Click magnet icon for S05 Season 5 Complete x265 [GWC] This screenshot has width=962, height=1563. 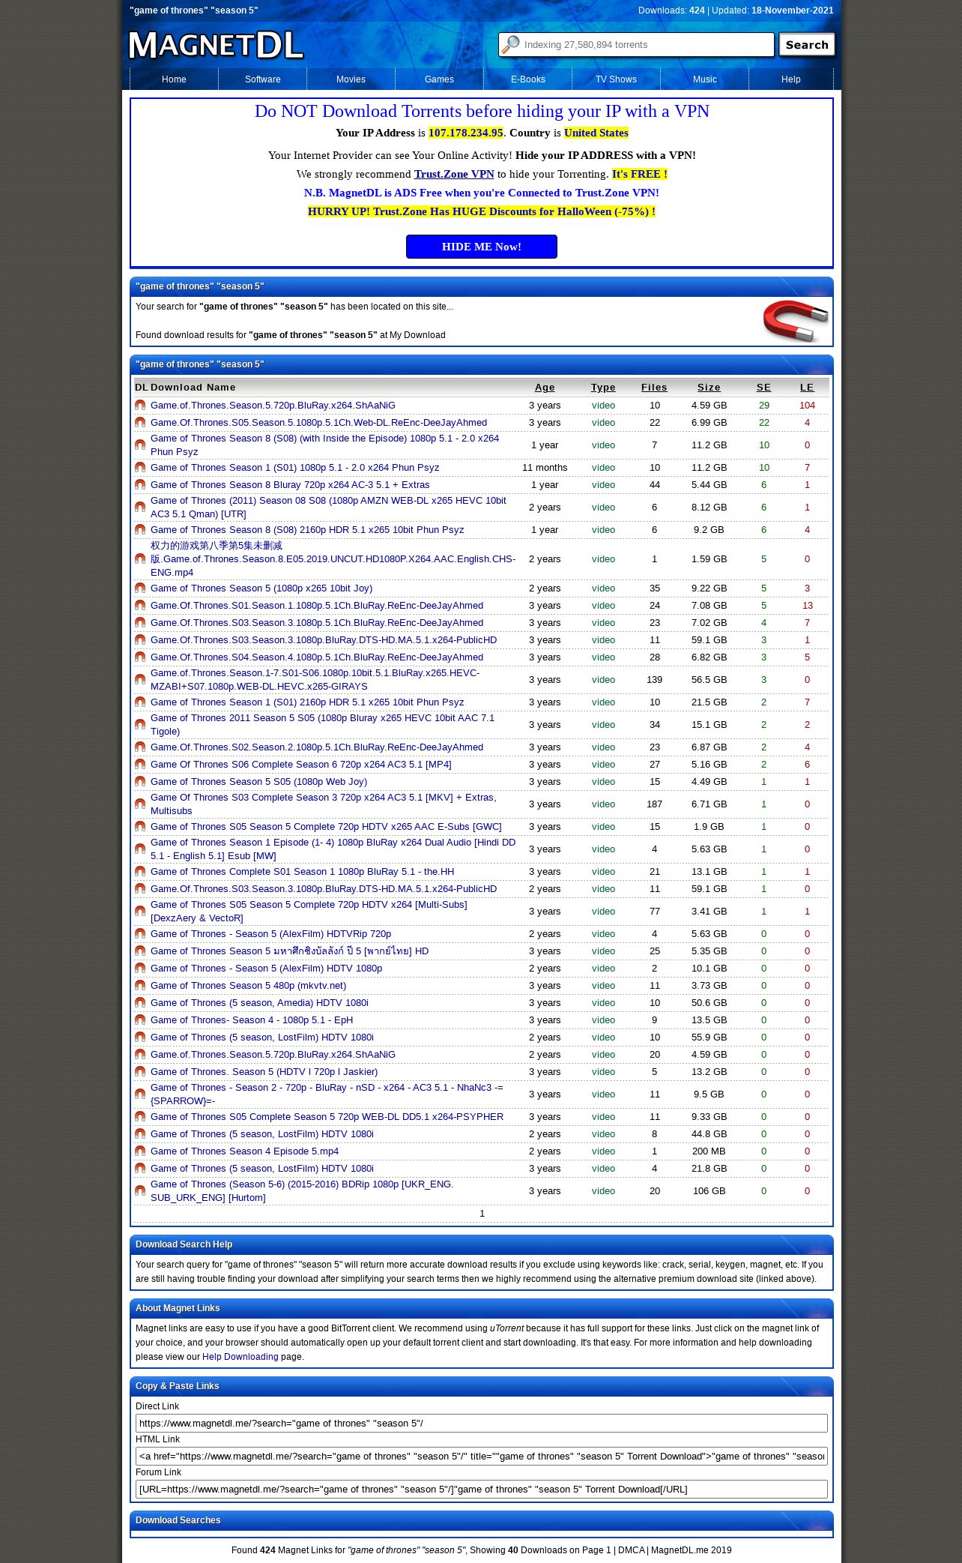[140, 827]
